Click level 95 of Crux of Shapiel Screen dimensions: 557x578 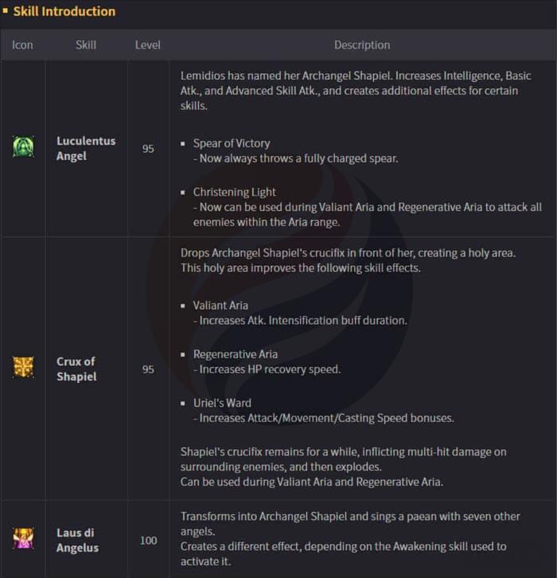tap(148, 369)
